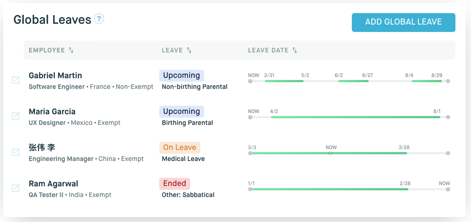Screen dimensions: 471x222
Task: Click the Ended status badge
Action: pos(175,183)
